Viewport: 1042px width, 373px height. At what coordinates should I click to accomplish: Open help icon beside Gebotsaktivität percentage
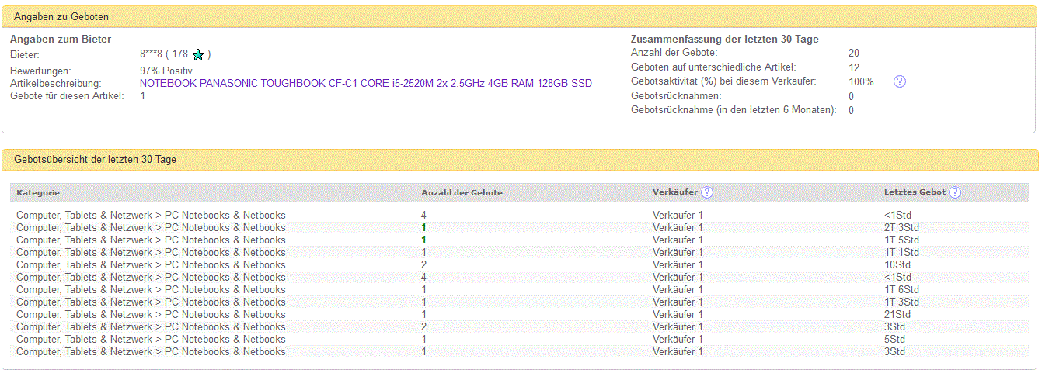(x=900, y=81)
